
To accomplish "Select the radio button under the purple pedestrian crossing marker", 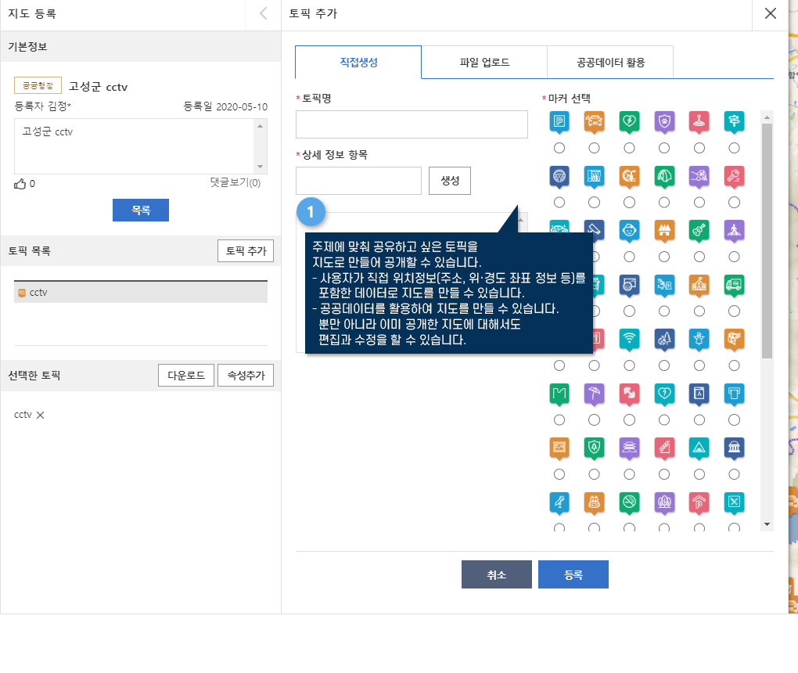I will coord(734,257).
